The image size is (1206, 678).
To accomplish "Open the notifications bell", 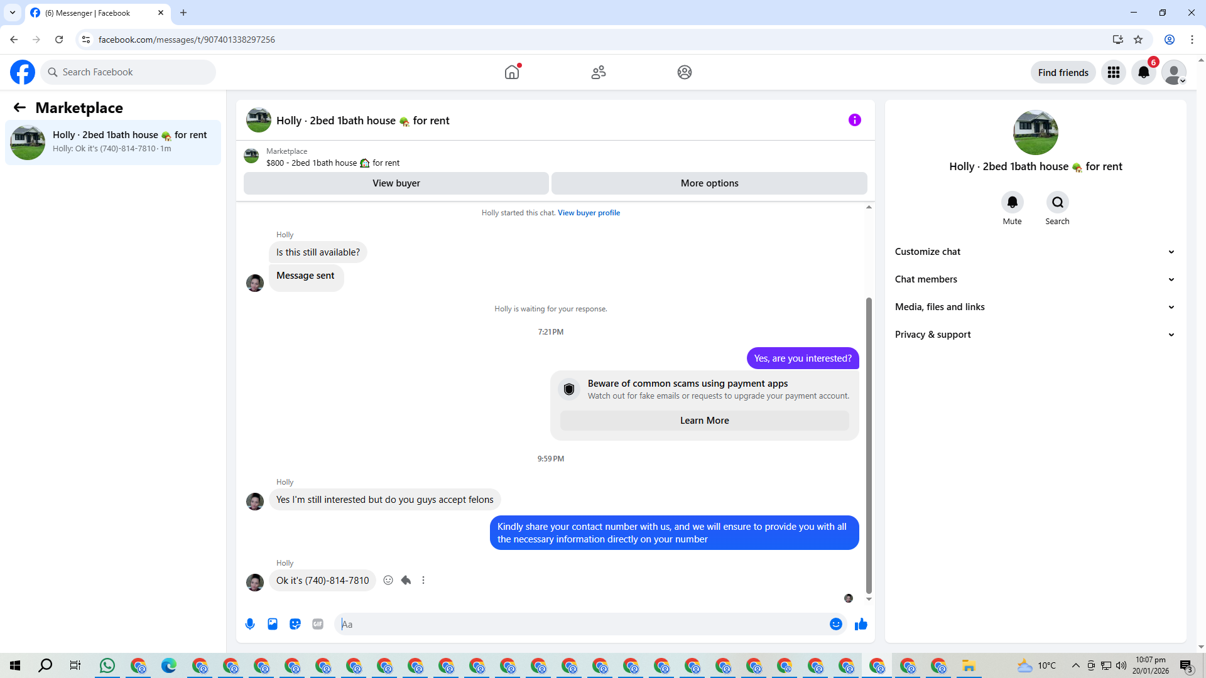I will (1144, 72).
